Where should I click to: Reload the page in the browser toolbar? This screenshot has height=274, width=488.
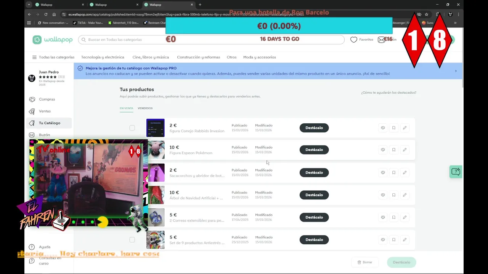point(46,14)
